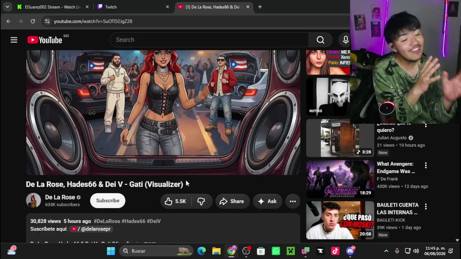
Task: Open more actions (three dots) under the video
Action: pos(293,201)
